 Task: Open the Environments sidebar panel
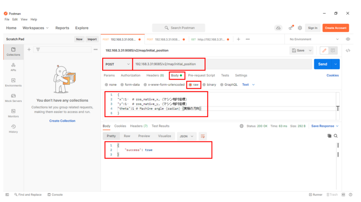point(13,83)
